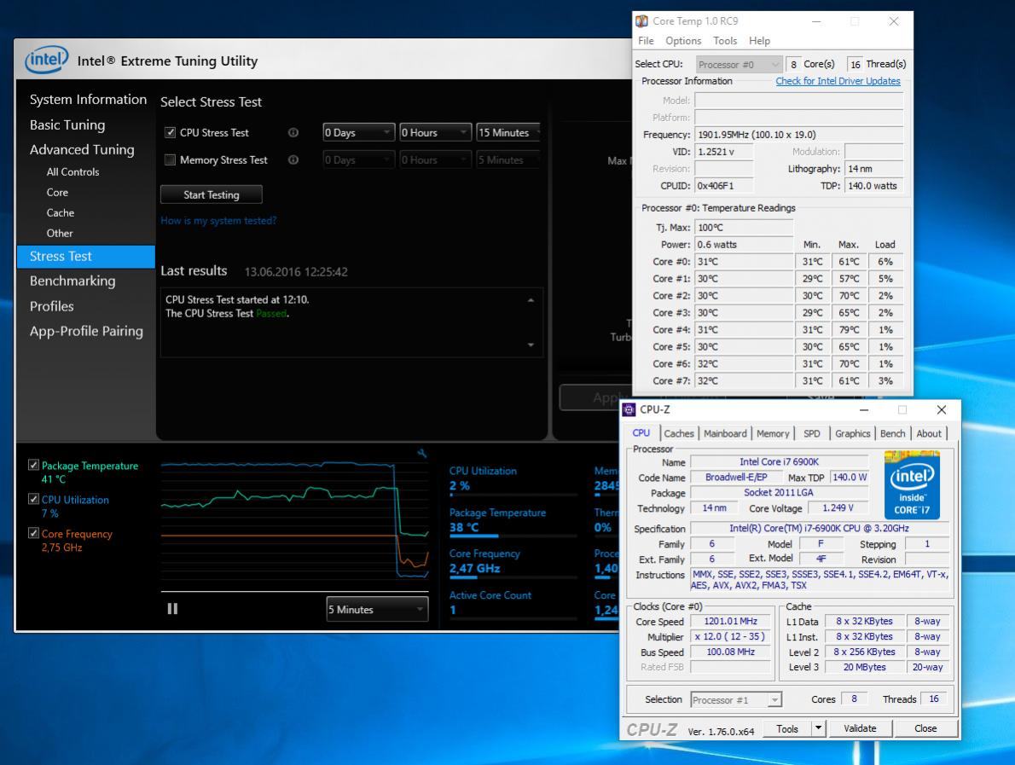The image size is (1015, 765).
Task: Toggle CPU Utilization graph checkbox
Action: click(x=33, y=500)
